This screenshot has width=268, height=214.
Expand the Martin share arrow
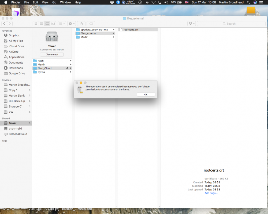[70, 64]
